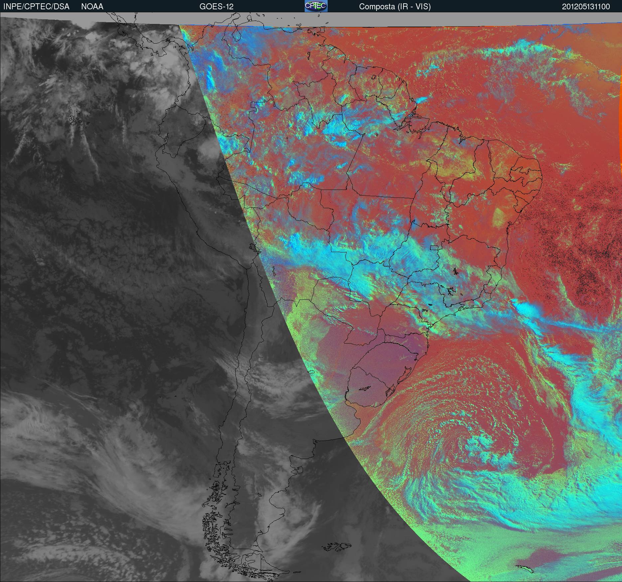The width and height of the screenshot is (622, 582).
Task: Select the INPE/CPTEC/DSA header label
Action: [36, 7]
